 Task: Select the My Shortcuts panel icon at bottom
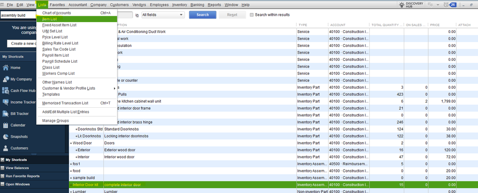[x=3, y=160]
